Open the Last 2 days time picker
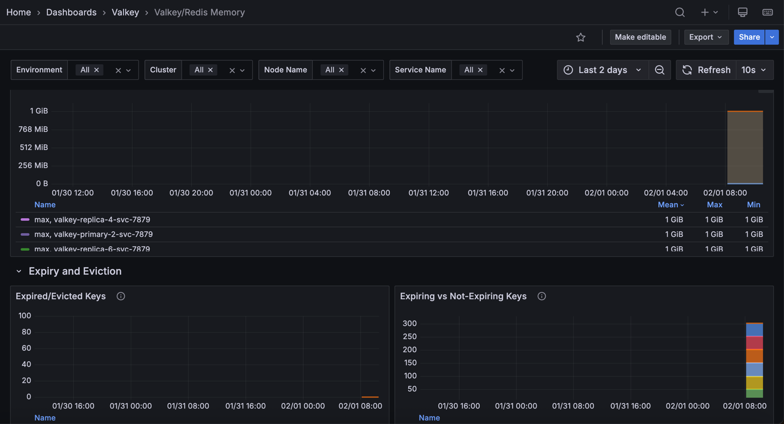784x424 pixels. pyautogui.click(x=603, y=70)
